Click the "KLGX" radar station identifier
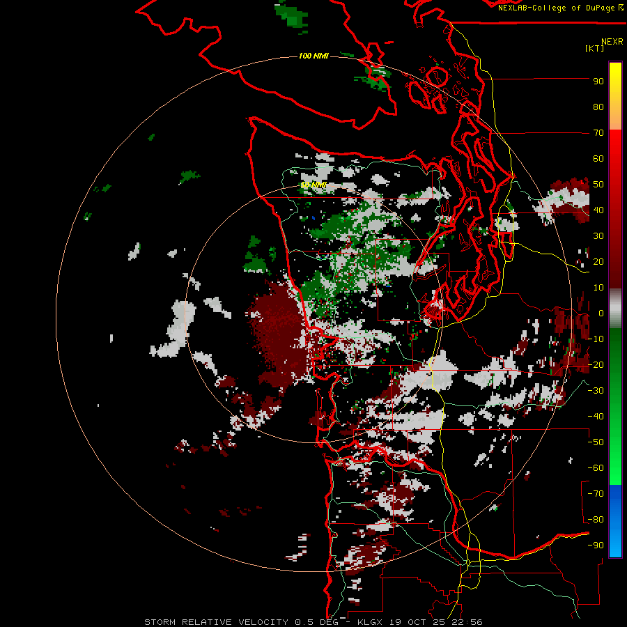This screenshot has height=627, width=627. point(370,622)
